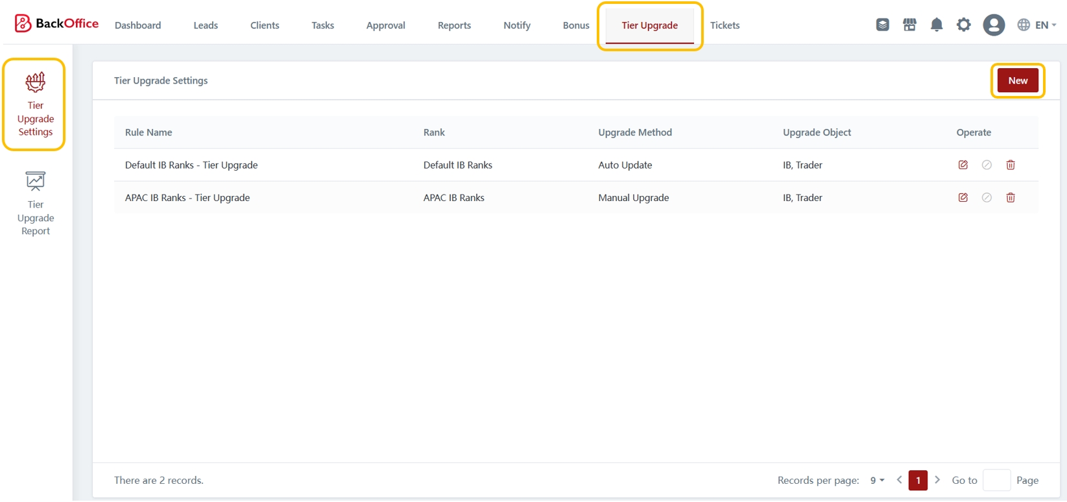
Task: Edit the Default IB Ranks rule
Action: point(963,165)
